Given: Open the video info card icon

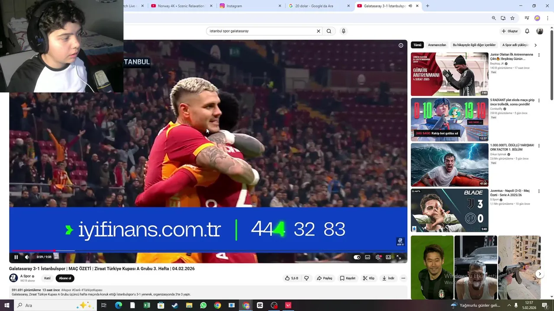Looking at the screenshot, I should click(x=401, y=45).
